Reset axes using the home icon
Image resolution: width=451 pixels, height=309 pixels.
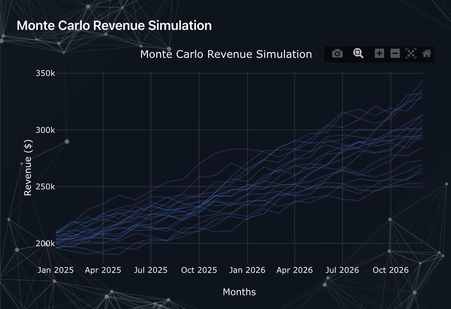tap(427, 53)
